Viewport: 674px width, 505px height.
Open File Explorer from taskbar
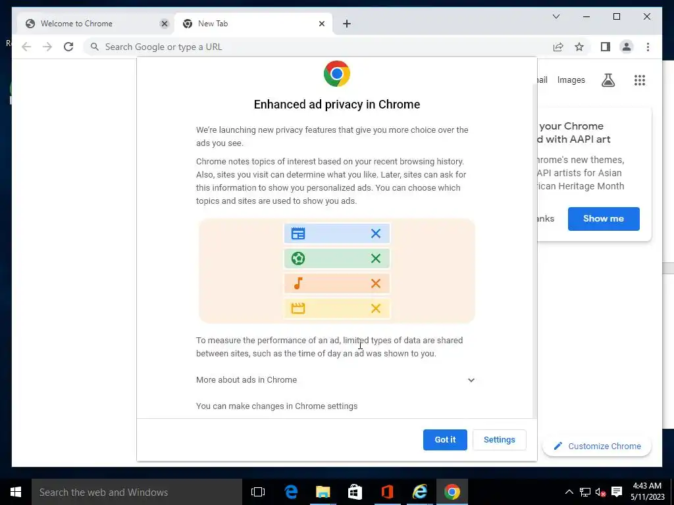[x=323, y=492]
